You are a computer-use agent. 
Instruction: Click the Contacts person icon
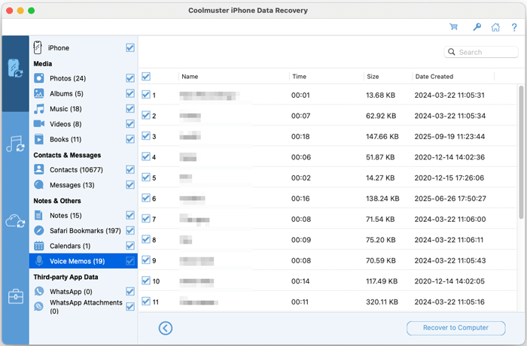click(x=39, y=169)
